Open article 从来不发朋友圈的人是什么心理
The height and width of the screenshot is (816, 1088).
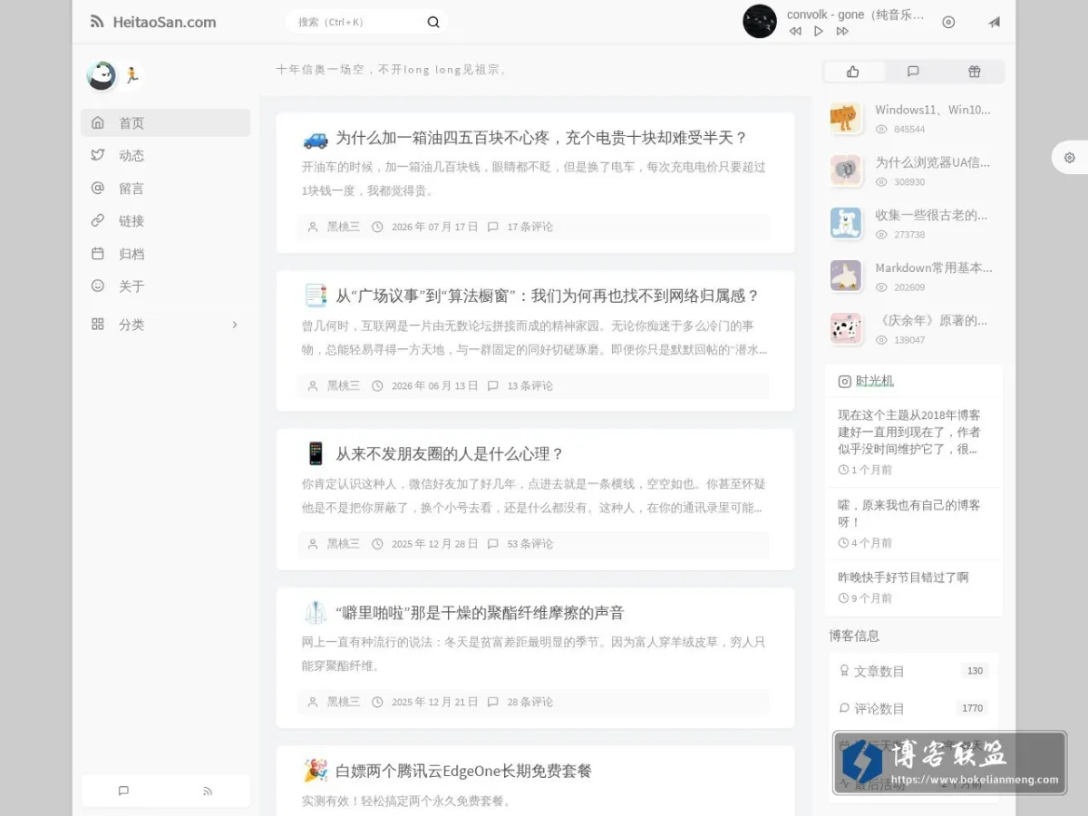click(450, 453)
